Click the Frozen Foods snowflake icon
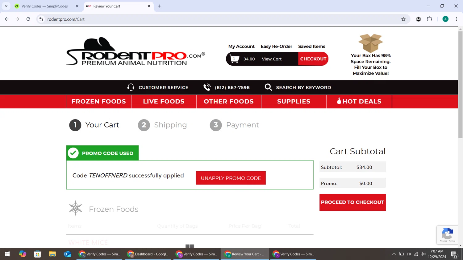 pyautogui.click(x=76, y=208)
